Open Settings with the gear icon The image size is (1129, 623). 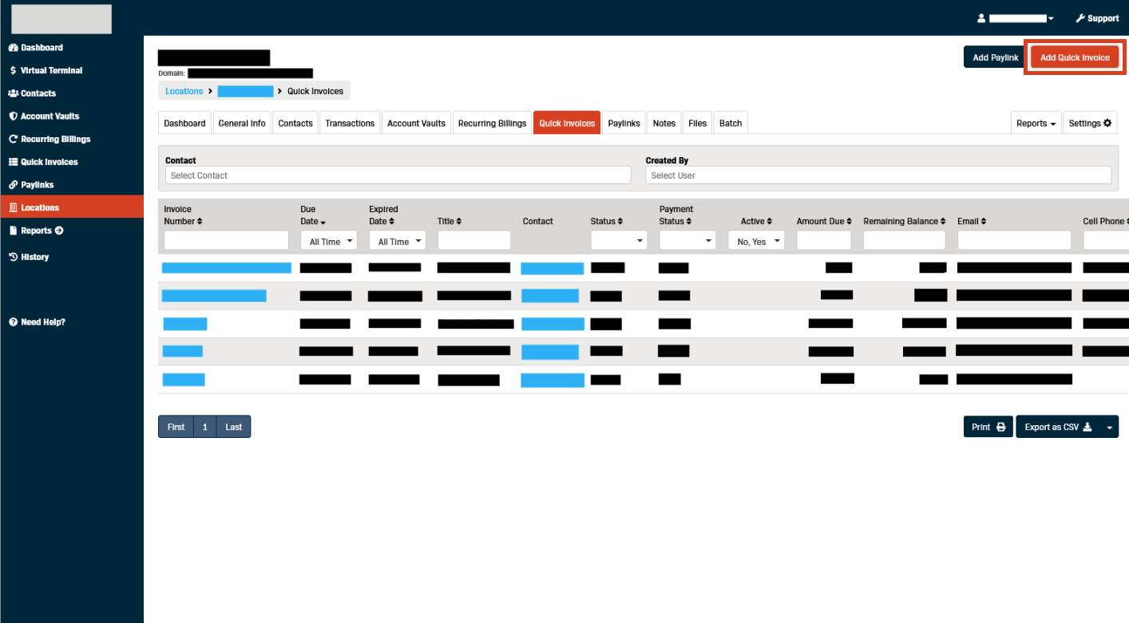point(1091,124)
